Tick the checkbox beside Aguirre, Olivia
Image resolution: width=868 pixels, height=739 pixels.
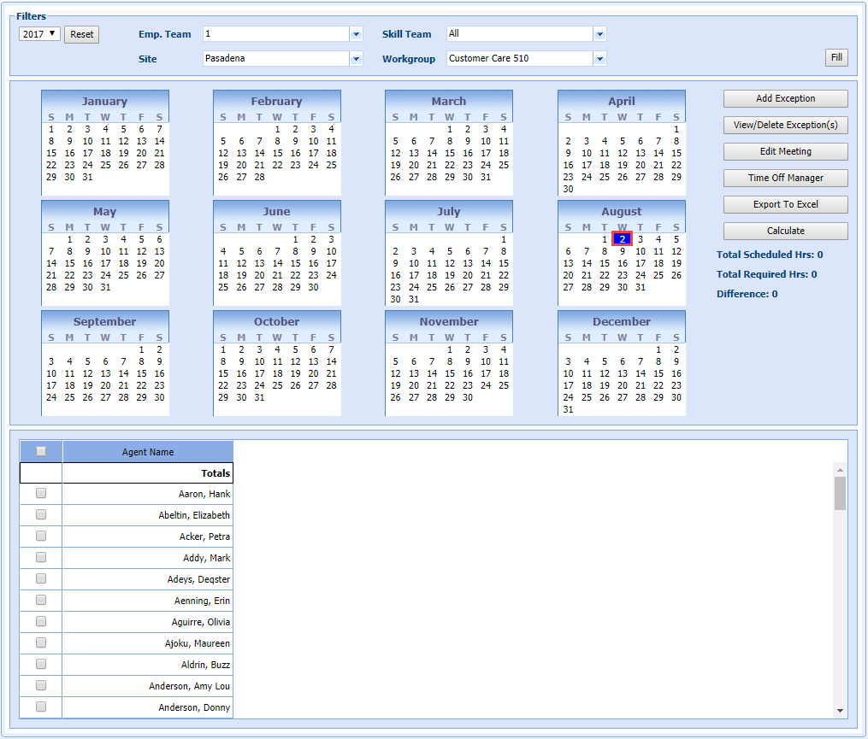pos(41,622)
